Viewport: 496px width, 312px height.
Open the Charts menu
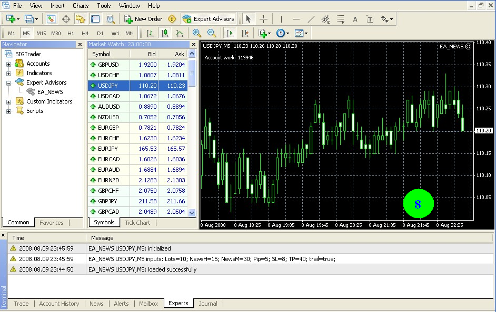81,6
